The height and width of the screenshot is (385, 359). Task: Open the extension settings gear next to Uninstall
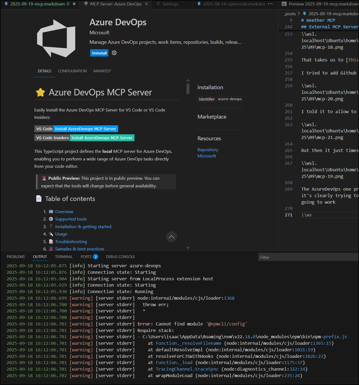tap(114, 53)
